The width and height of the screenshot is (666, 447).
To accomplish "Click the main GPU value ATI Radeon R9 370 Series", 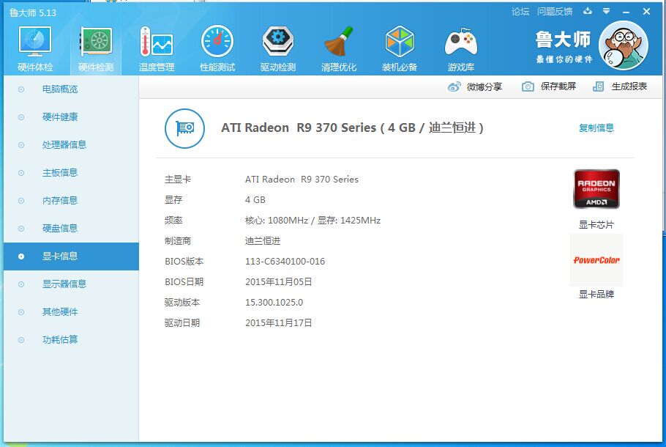I will [302, 180].
